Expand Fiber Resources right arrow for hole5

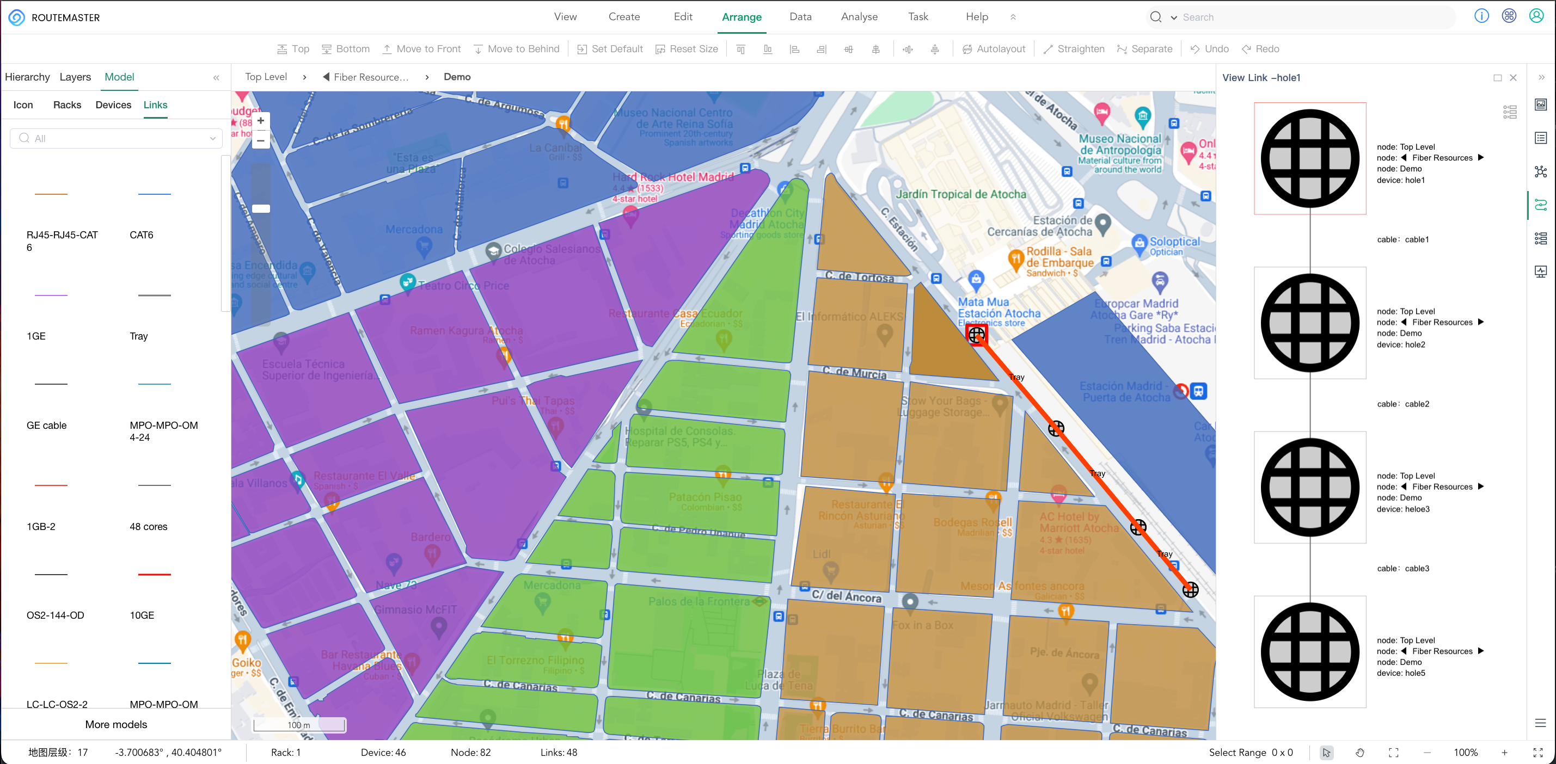coord(1480,651)
